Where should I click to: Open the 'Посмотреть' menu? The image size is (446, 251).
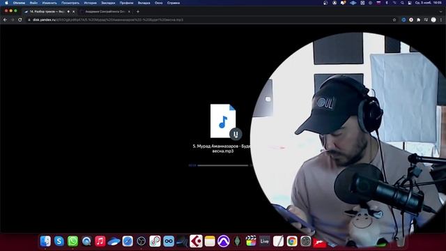[x=70, y=3]
